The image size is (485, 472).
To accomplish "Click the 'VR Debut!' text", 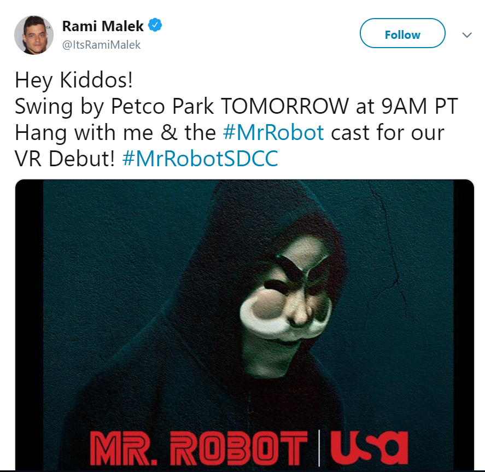I will 65,159.
